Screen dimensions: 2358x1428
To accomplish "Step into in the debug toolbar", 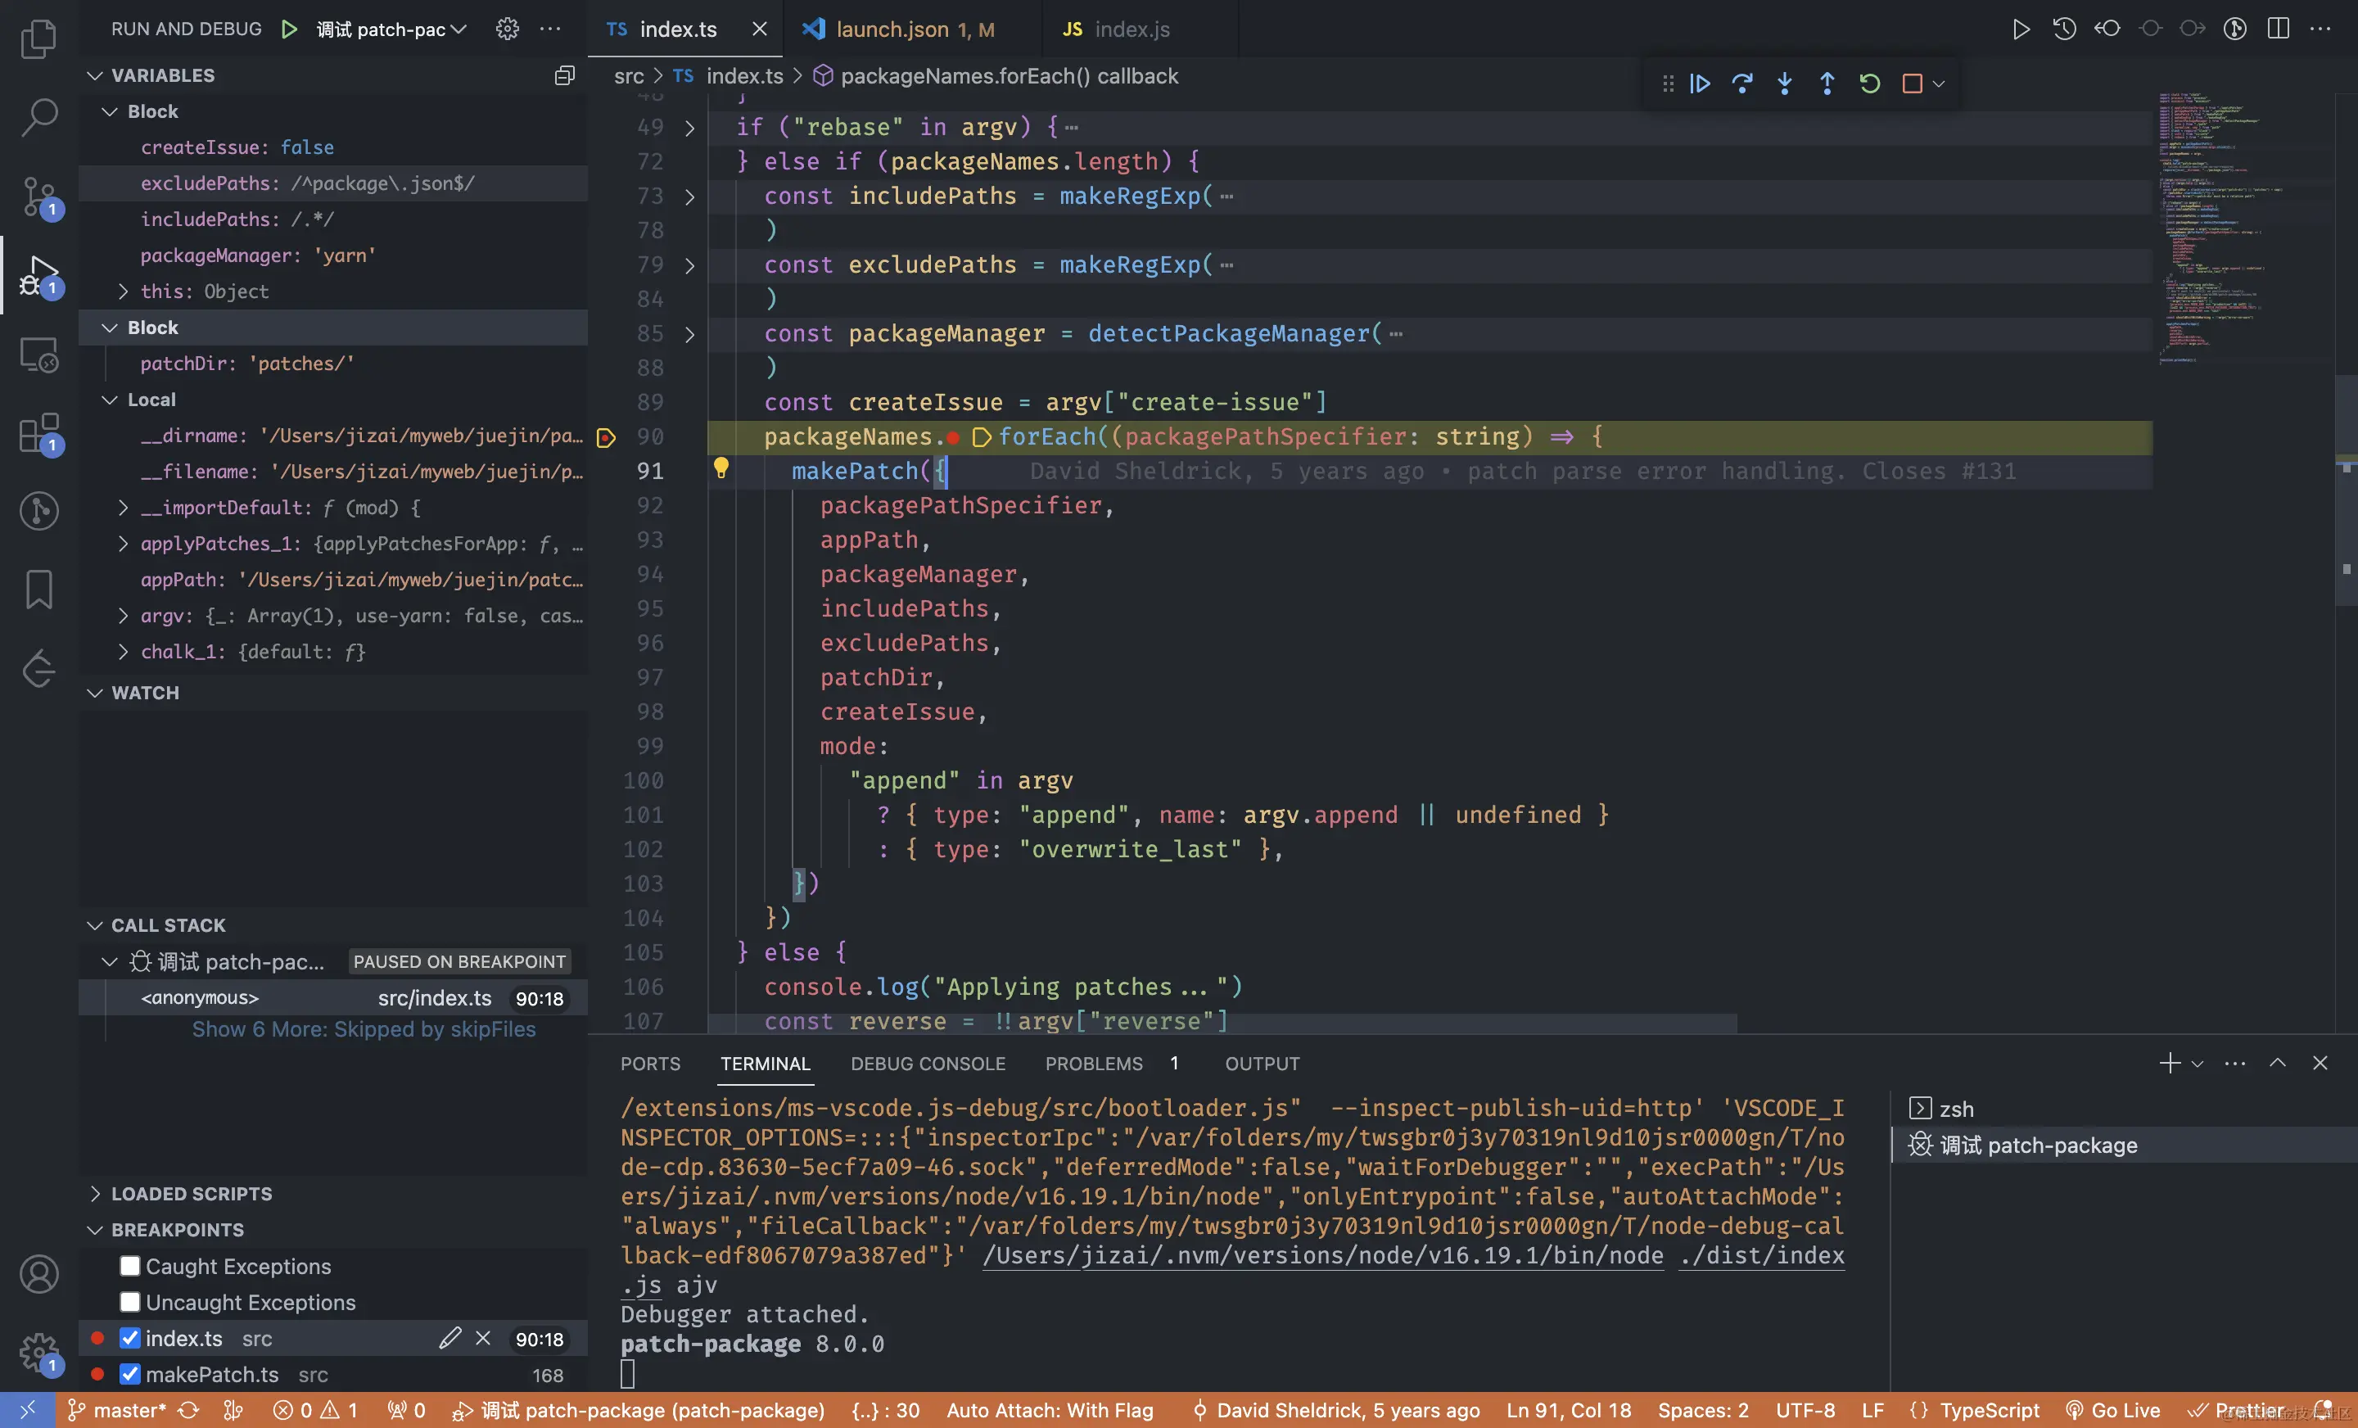I will (1784, 84).
